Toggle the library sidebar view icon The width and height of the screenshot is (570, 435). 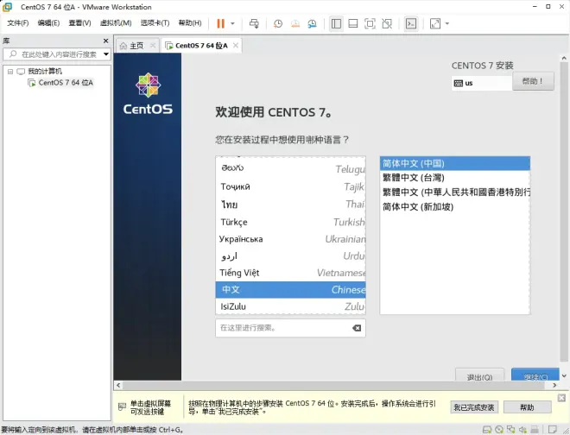point(336,23)
